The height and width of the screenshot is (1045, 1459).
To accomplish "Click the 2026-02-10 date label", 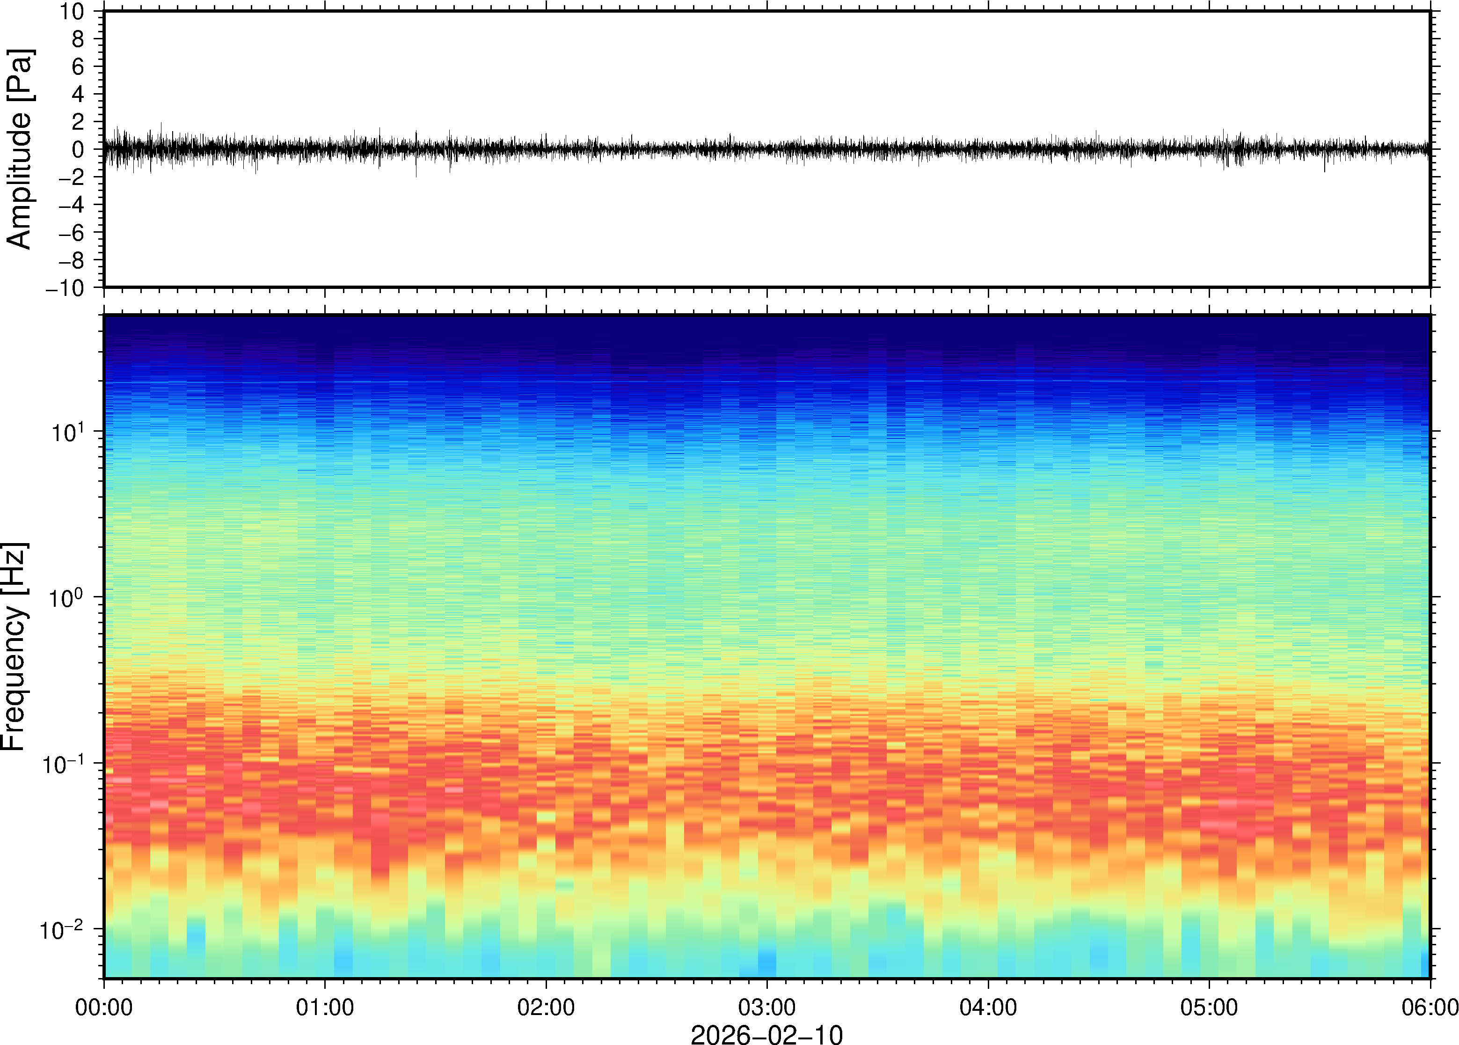I will pos(766,1035).
